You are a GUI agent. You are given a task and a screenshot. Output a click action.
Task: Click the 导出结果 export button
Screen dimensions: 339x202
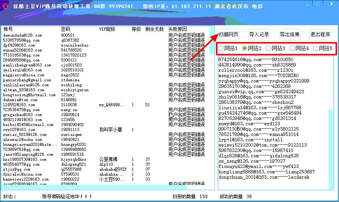(x=290, y=34)
